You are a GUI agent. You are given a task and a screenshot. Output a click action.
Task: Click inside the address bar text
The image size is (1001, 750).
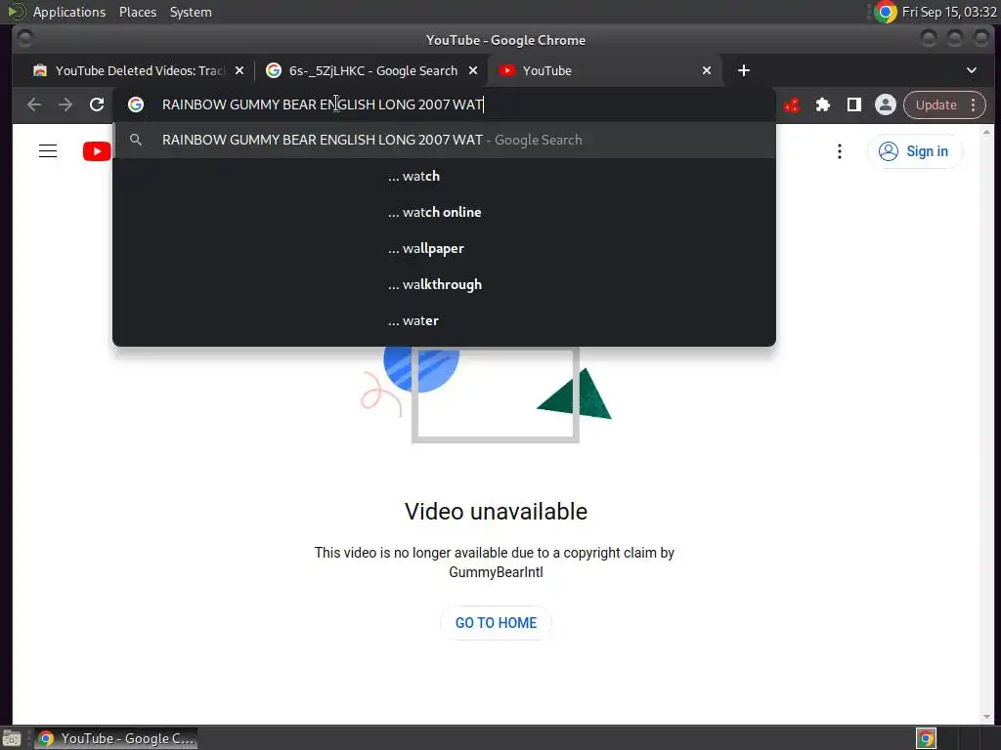(323, 104)
